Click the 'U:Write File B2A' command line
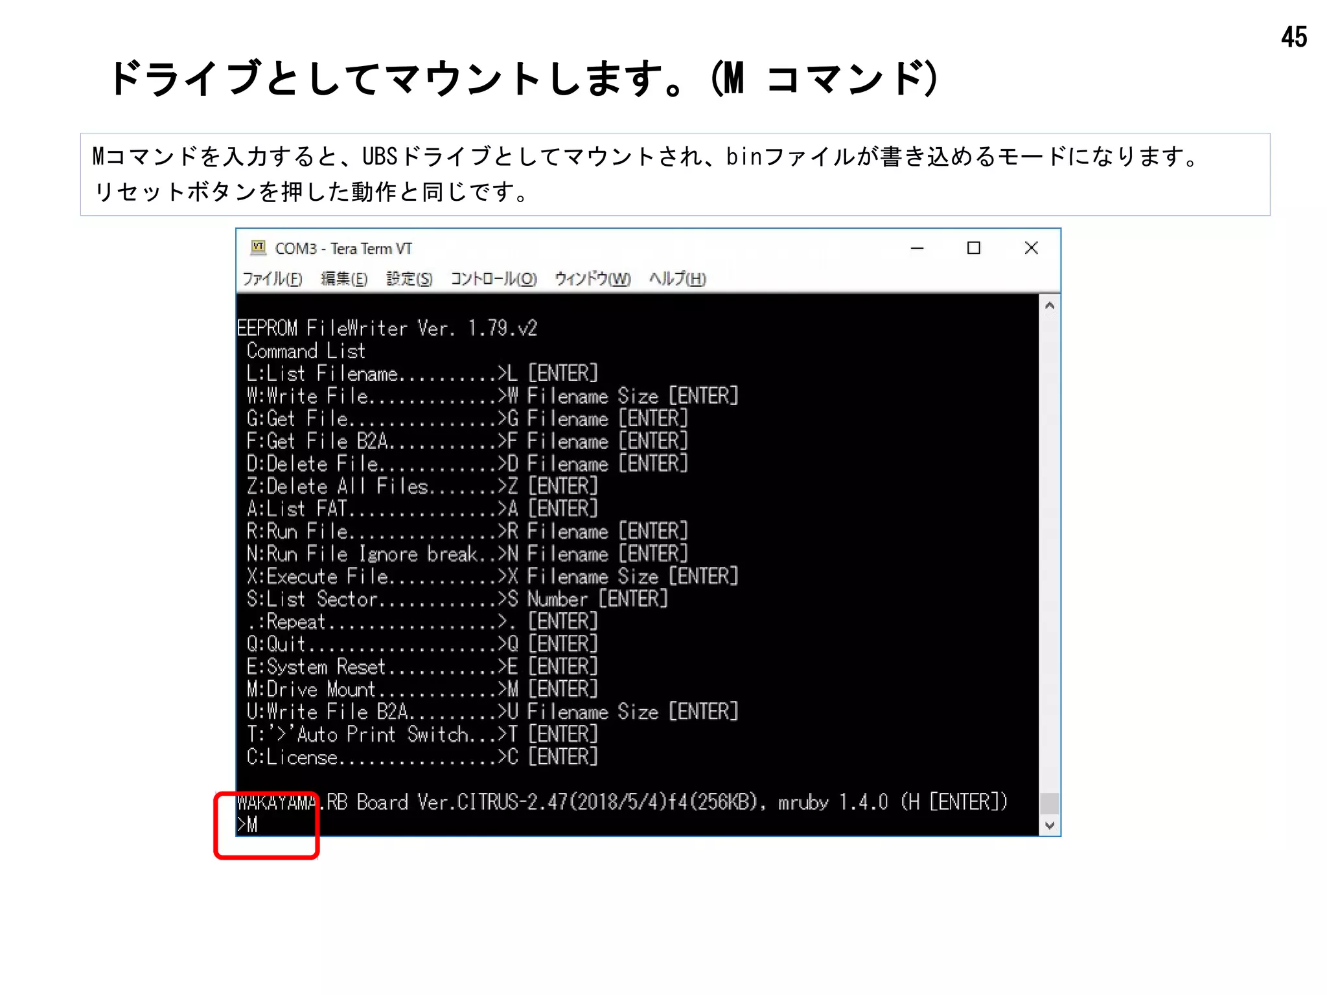 point(492,712)
